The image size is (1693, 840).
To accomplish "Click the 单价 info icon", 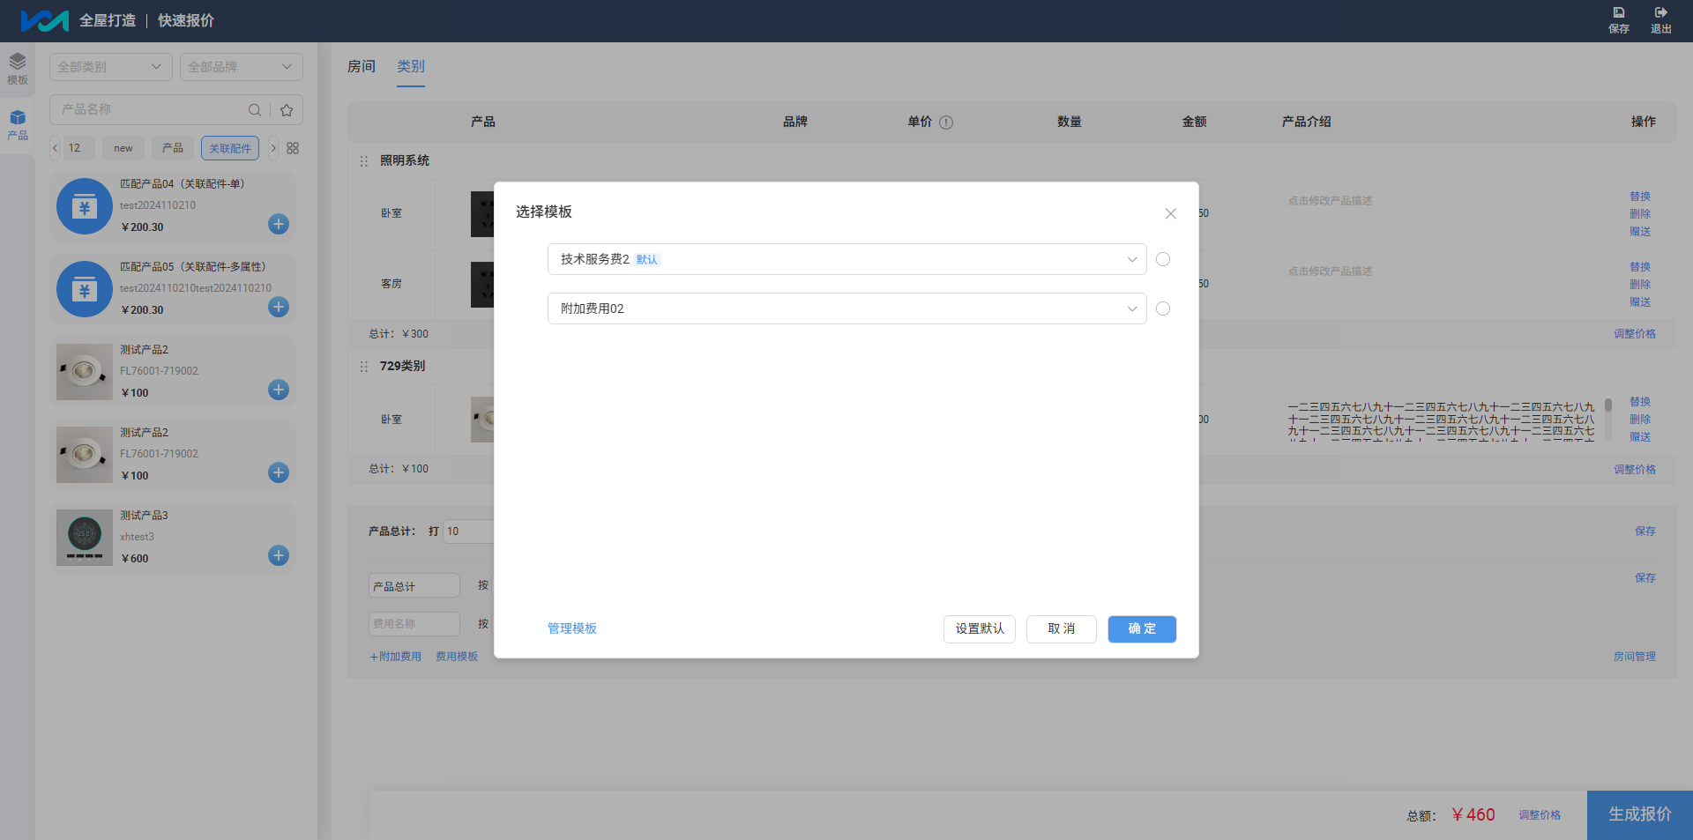I will pos(946,123).
